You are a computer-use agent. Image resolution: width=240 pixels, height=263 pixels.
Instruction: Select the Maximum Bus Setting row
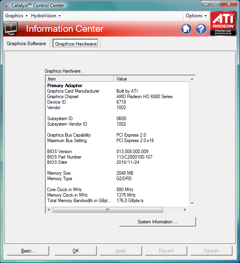click(117, 141)
